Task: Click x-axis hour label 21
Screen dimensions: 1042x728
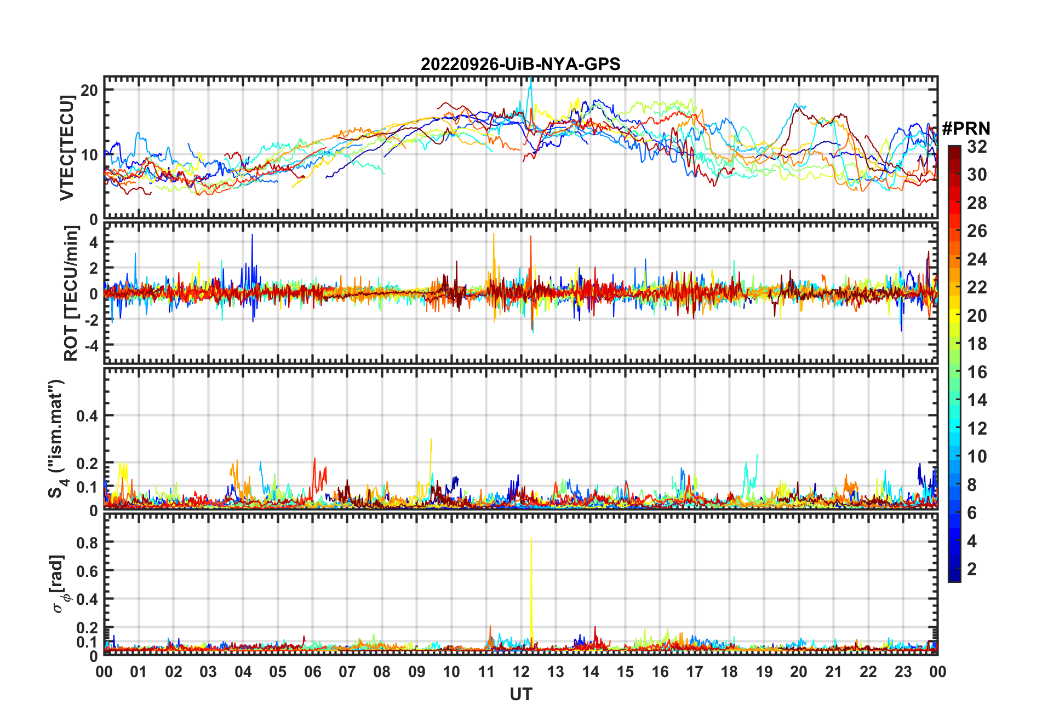Action: coord(834,672)
